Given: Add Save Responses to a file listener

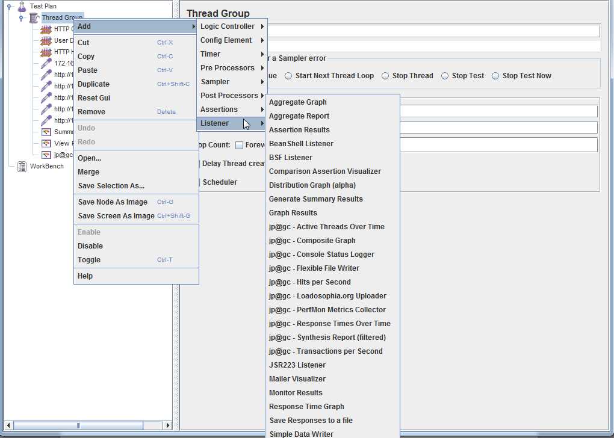Looking at the screenshot, I should 332,421.
